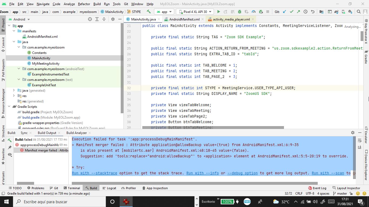Pin the Build tab with pin icon

click(10, 147)
